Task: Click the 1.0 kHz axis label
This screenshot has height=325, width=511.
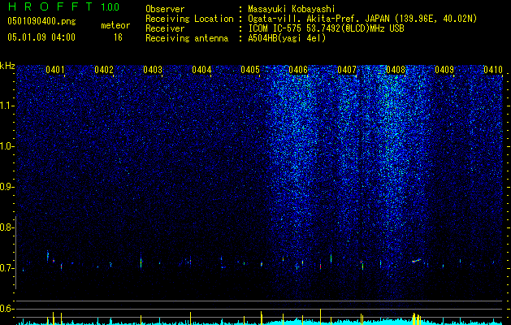Action: (x=7, y=146)
